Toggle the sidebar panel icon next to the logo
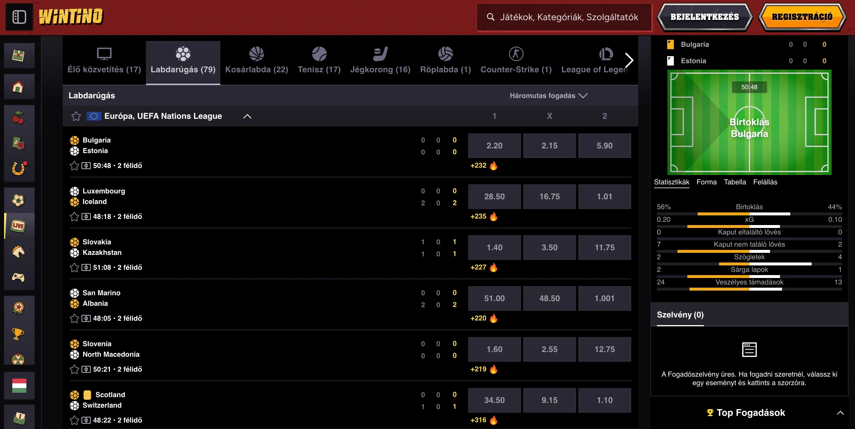 (x=19, y=17)
